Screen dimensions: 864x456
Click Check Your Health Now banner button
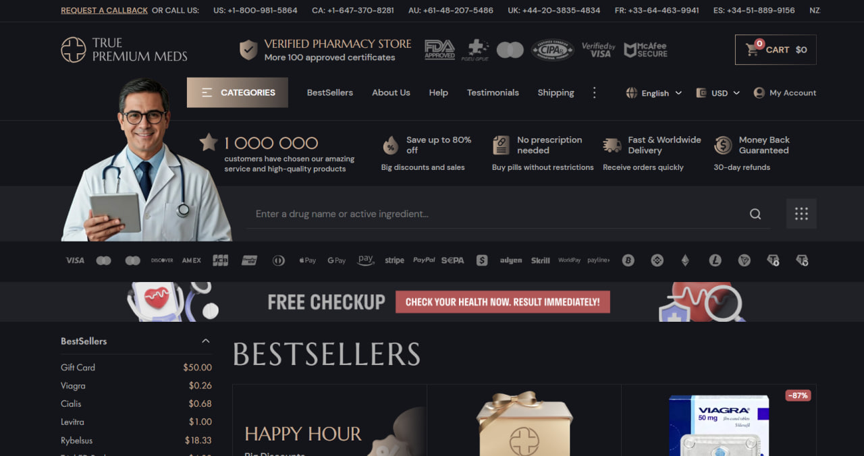click(x=503, y=302)
